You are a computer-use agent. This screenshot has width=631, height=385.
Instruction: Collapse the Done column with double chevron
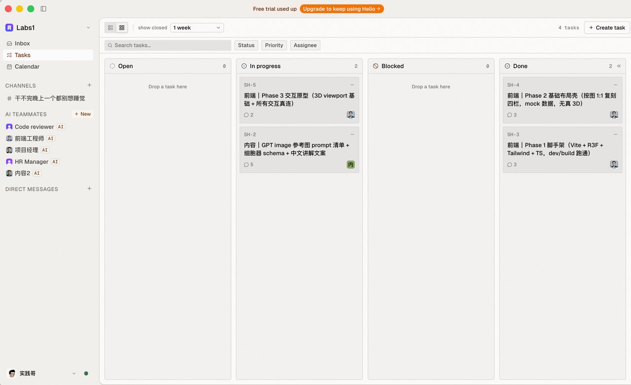point(619,66)
